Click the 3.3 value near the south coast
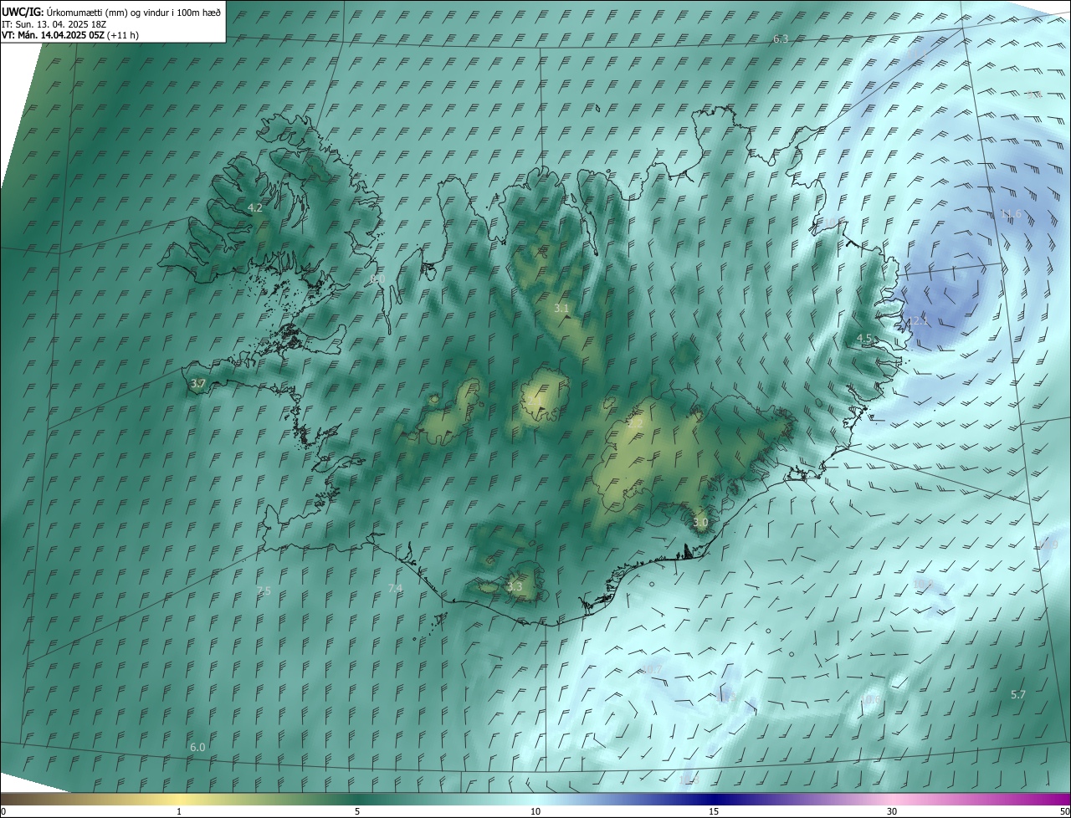Image resolution: width=1071 pixels, height=818 pixels. tap(515, 587)
